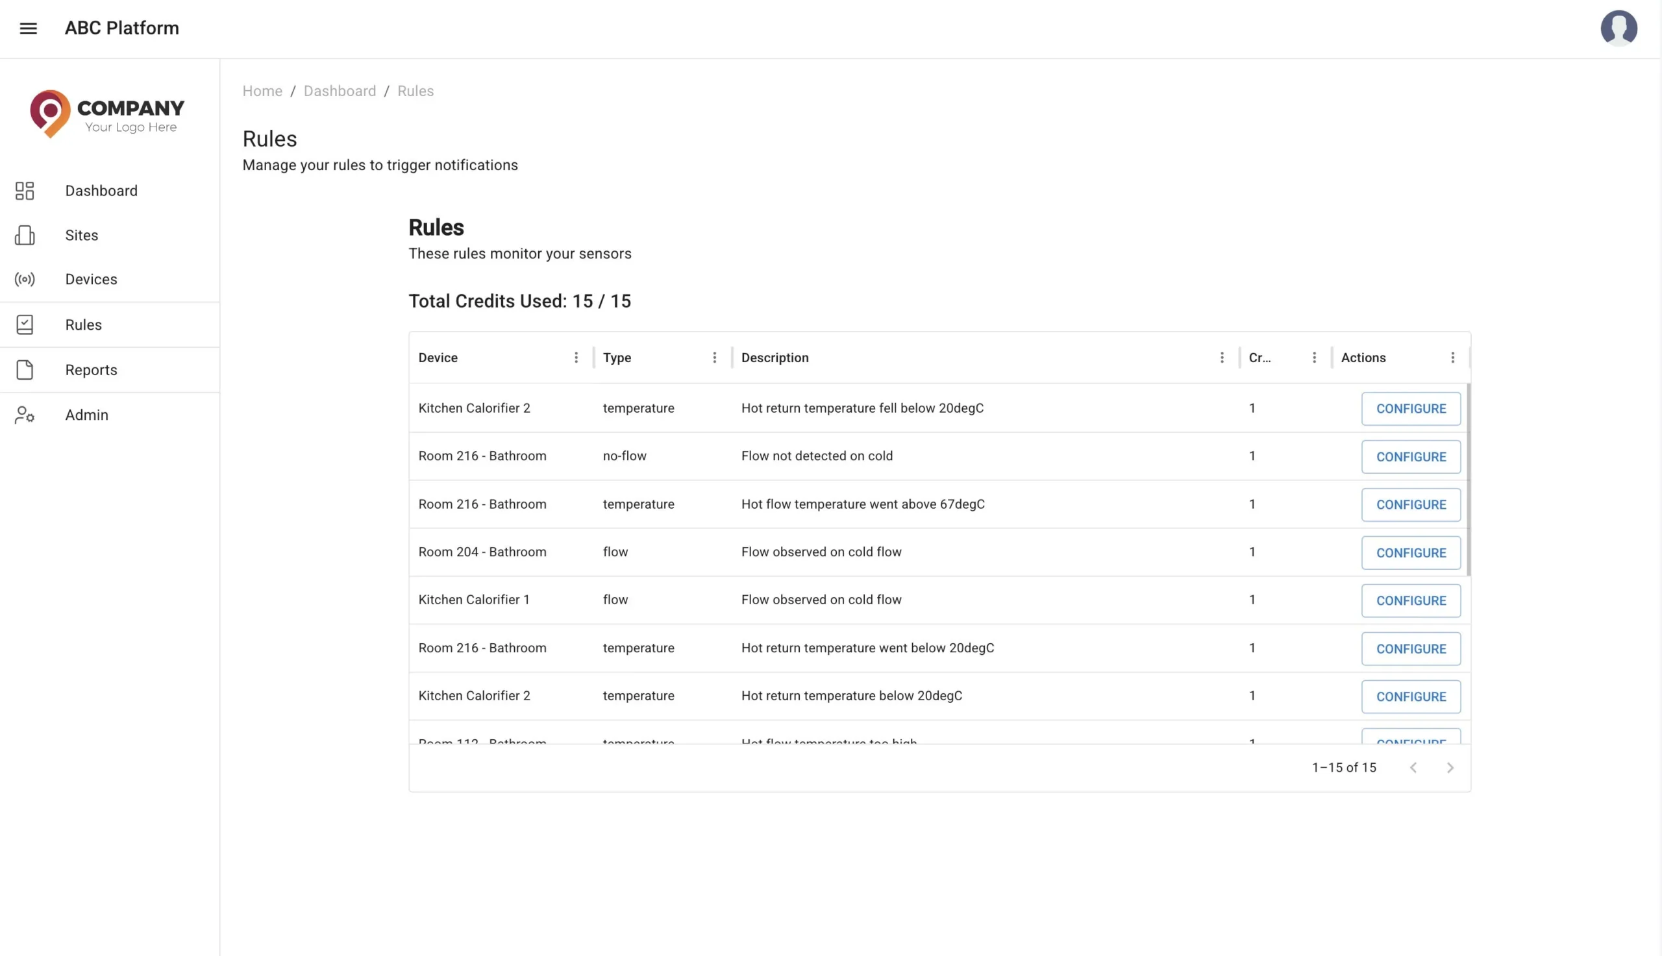
Task: Follow the Dashboard breadcrumb link
Action: click(340, 91)
